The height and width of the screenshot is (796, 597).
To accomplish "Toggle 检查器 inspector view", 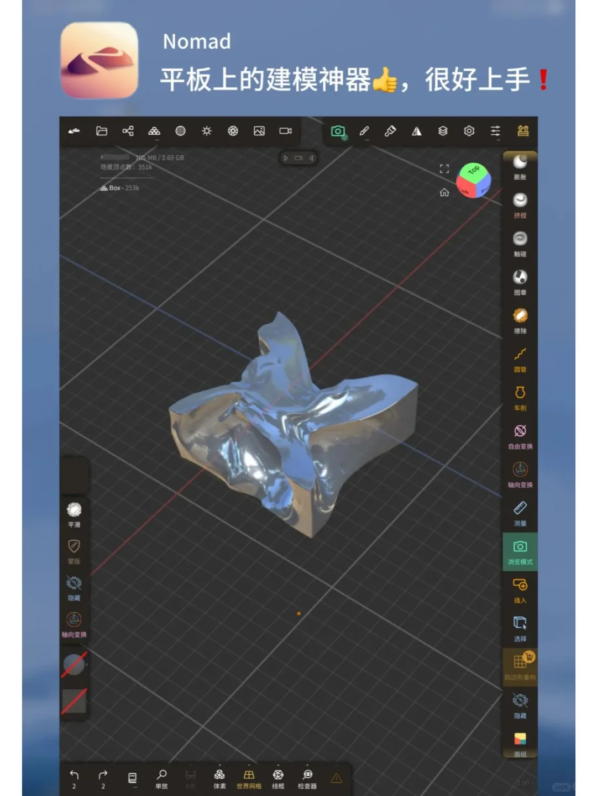I will (307, 779).
